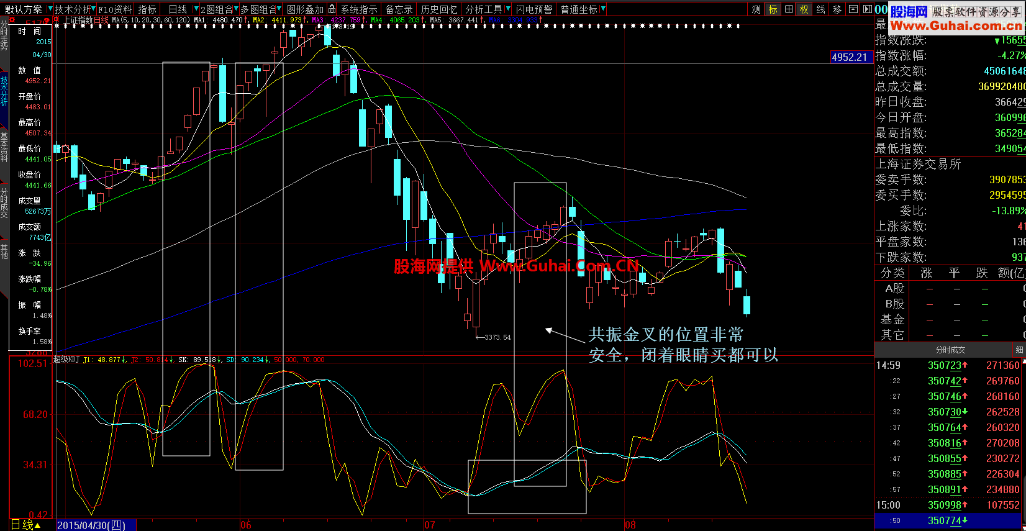Screen dimensions: 1026x531
Task: Click the 涨 column header in category table
Action: (927, 273)
